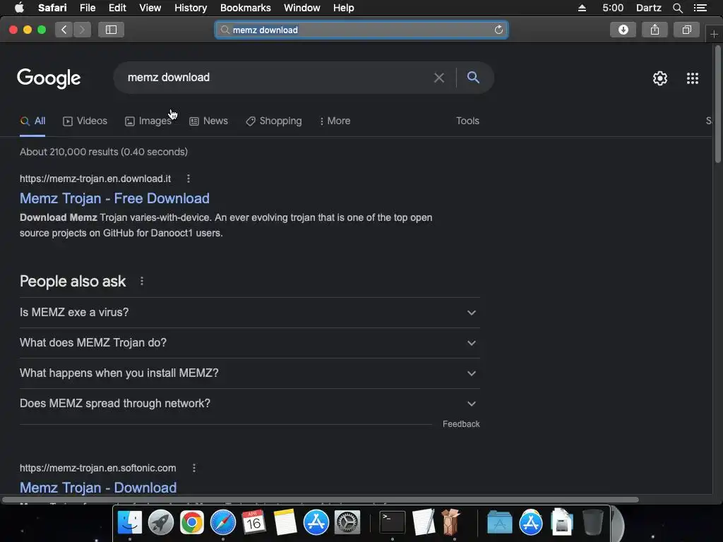The width and height of the screenshot is (723, 542).
Task: Clear the Google search box with X
Action: [x=439, y=78]
